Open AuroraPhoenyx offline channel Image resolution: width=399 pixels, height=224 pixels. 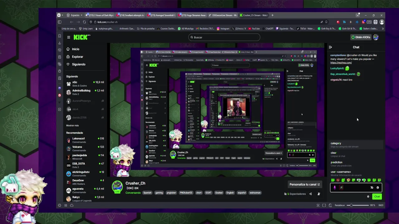click(85, 101)
